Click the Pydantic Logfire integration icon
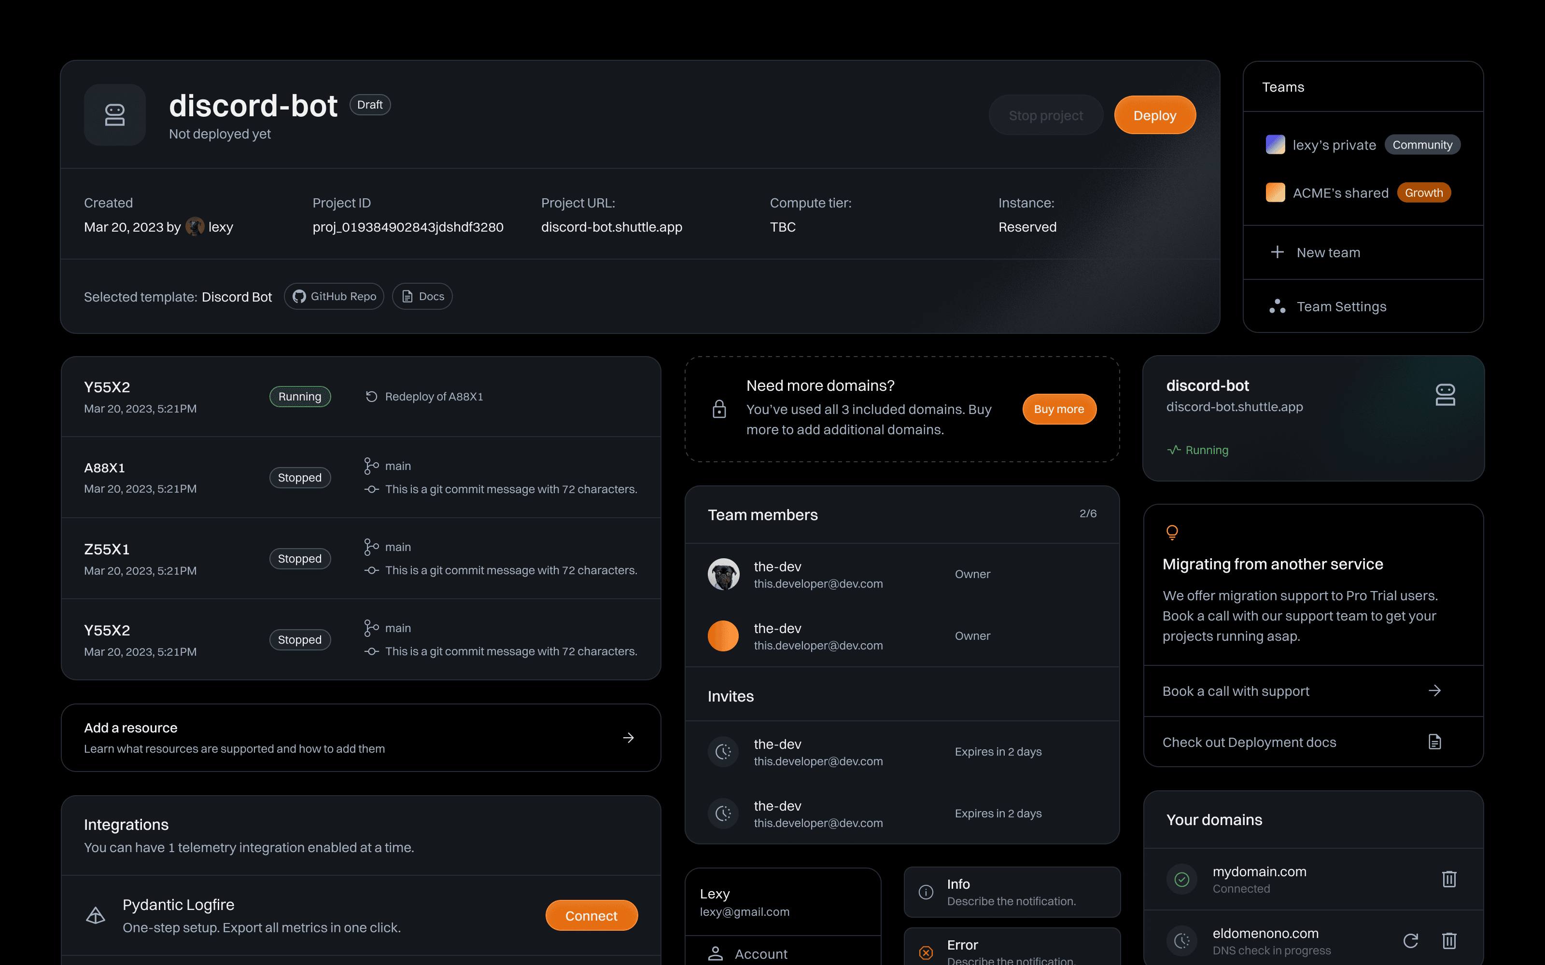 pos(96,916)
